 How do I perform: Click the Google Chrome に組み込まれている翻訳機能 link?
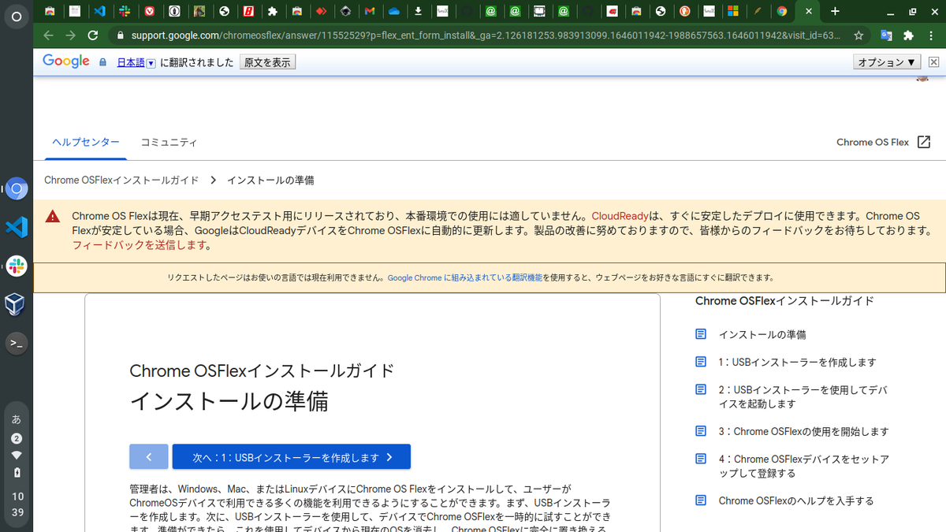pos(465,278)
